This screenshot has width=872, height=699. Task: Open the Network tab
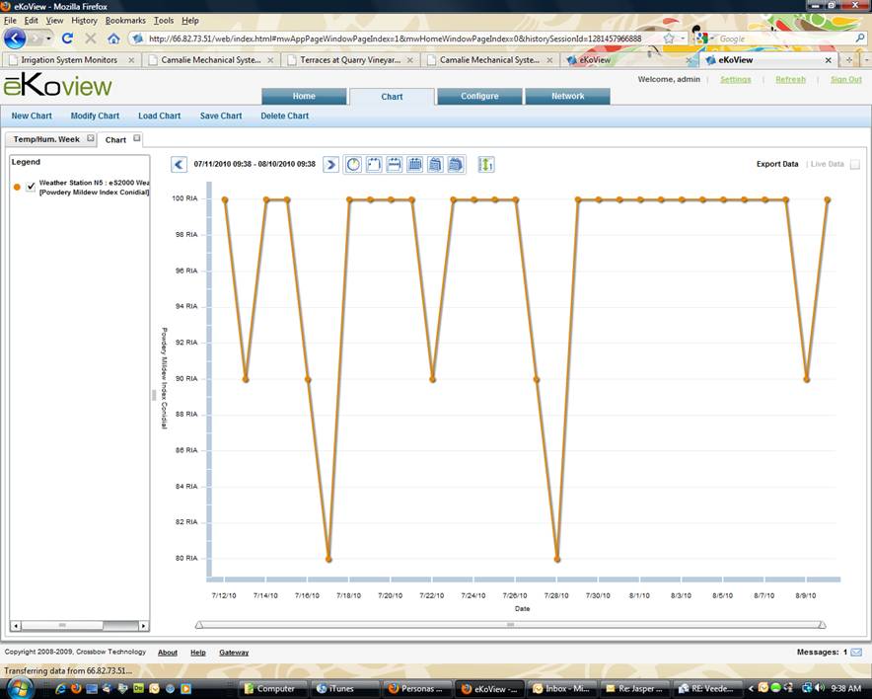point(567,97)
